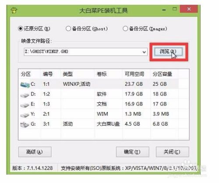Click the 25 GB capacity cell
This screenshot has width=219, height=183.
tap(160, 84)
